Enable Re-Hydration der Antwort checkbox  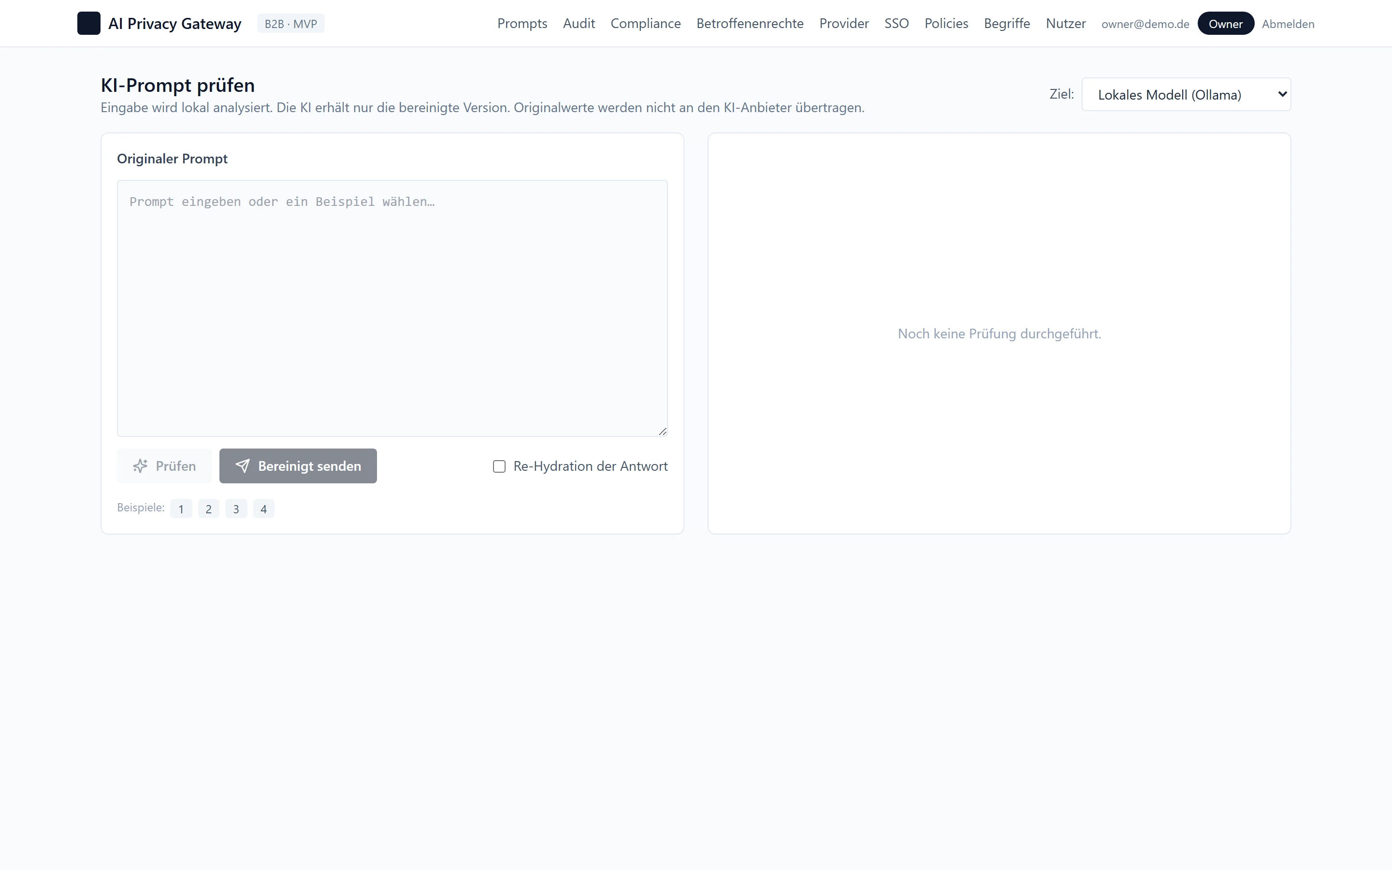499,466
